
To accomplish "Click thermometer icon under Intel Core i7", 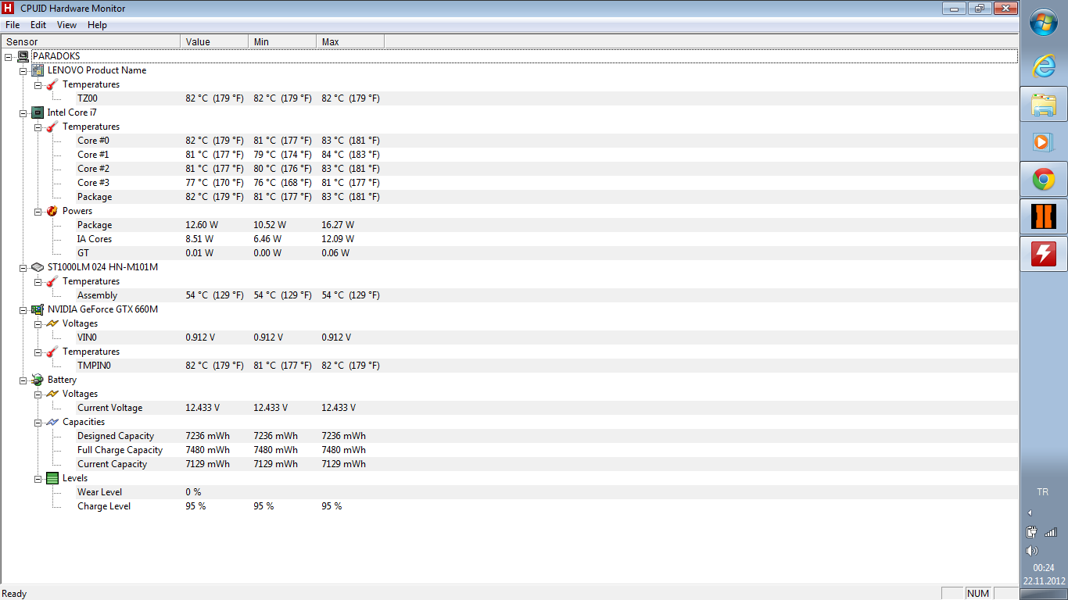I will [x=52, y=127].
